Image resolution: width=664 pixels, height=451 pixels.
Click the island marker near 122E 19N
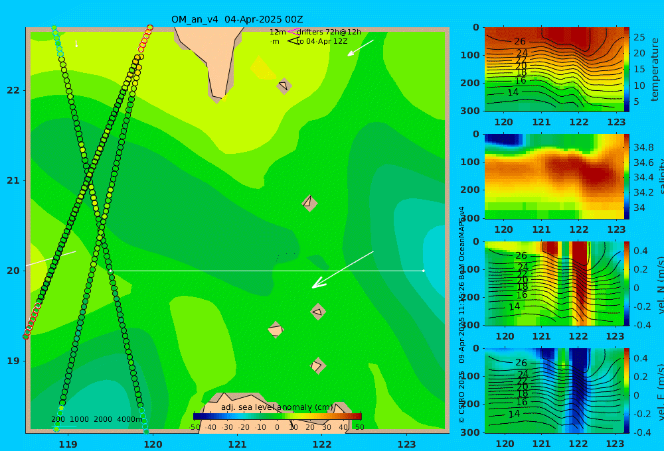317,365
